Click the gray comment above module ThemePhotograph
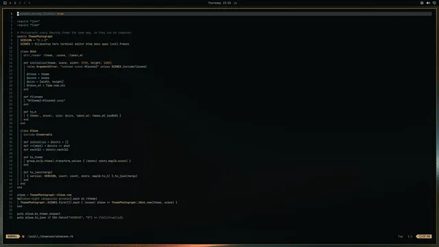The height and width of the screenshot is (247, 439). pos(74,32)
